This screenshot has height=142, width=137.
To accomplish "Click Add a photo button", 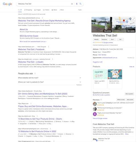I will (x=130, y=100).
